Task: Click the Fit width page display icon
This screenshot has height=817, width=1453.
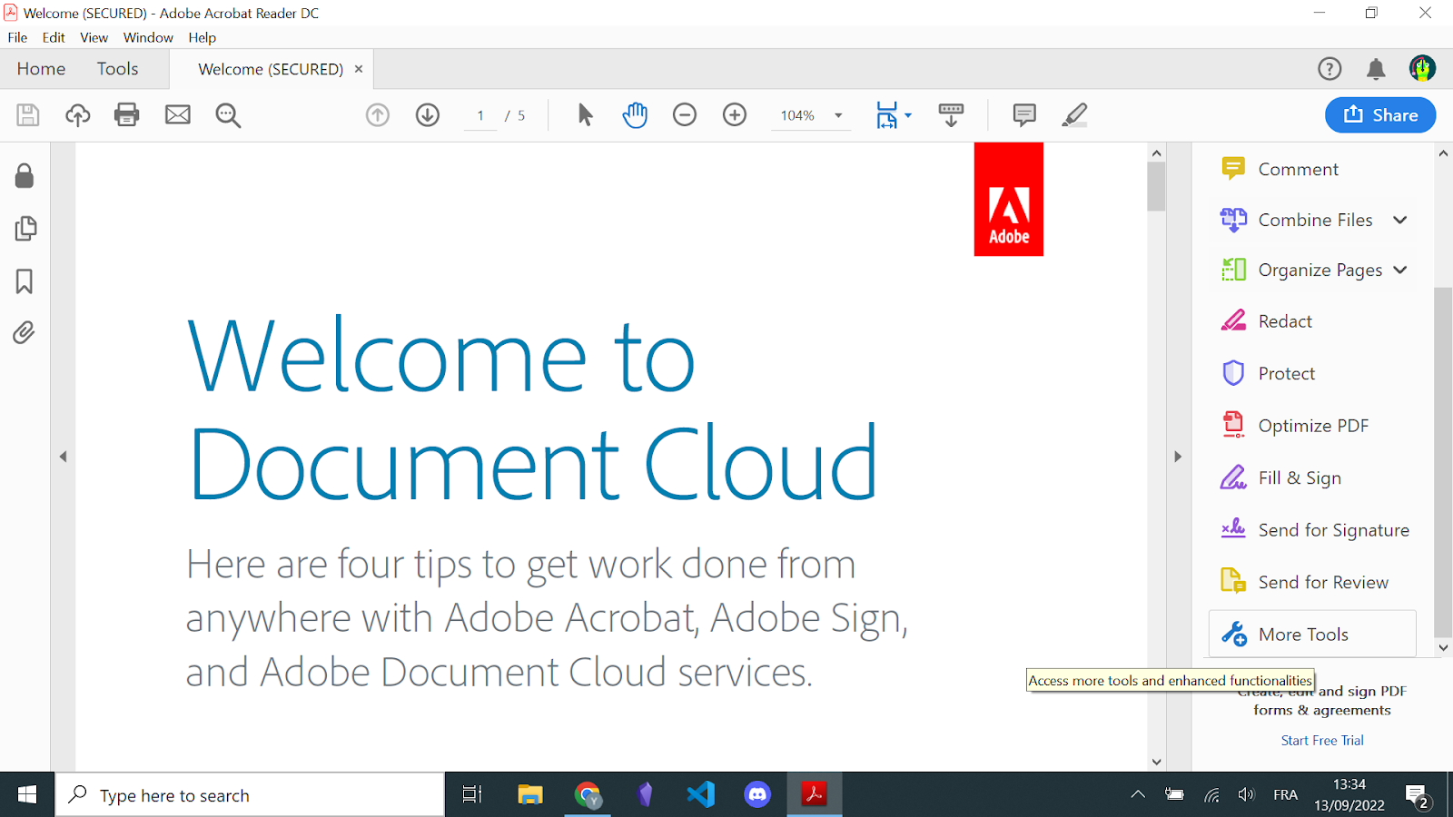Action: point(886,115)
